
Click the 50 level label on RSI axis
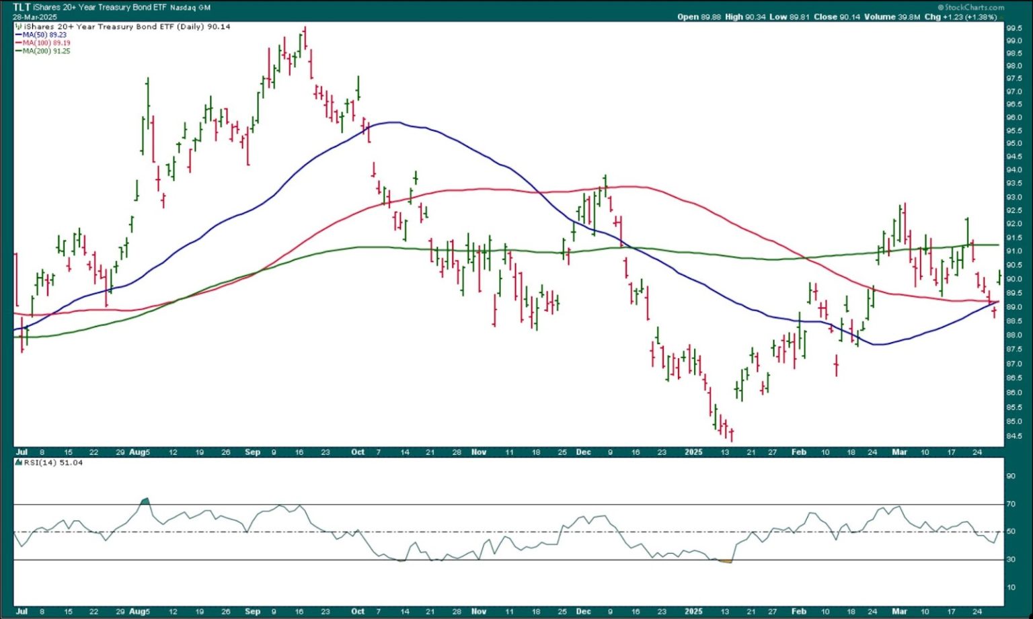tap(1011, 532)
